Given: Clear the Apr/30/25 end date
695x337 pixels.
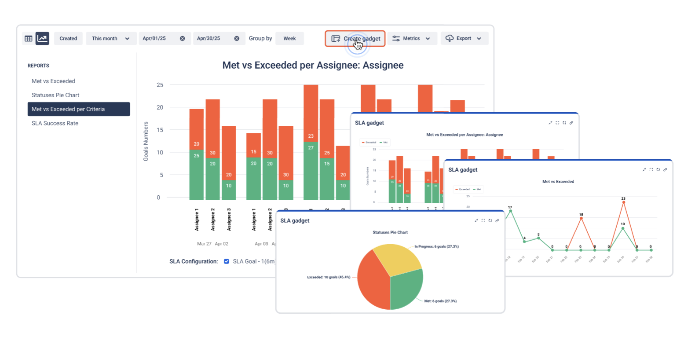Looking at the screenshot, I should [x=237, y=39].
